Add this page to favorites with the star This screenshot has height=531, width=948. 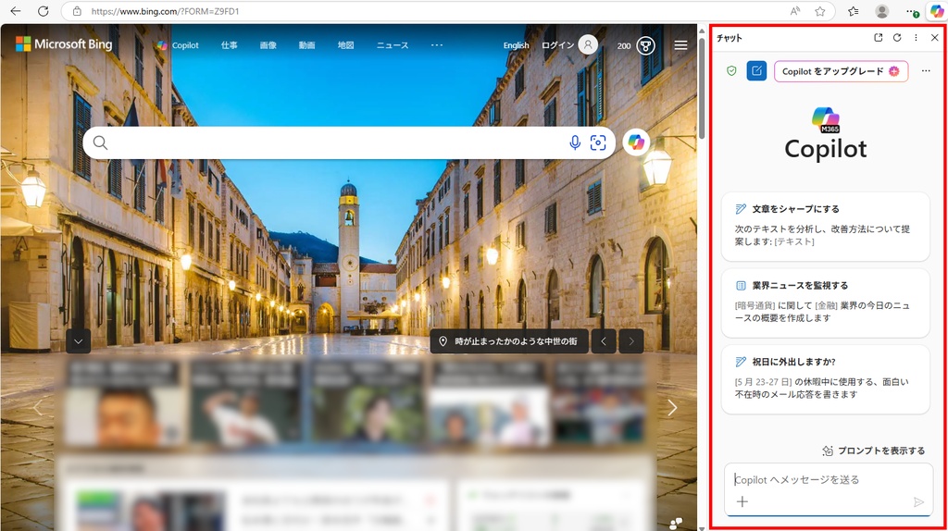pos(820,11)
